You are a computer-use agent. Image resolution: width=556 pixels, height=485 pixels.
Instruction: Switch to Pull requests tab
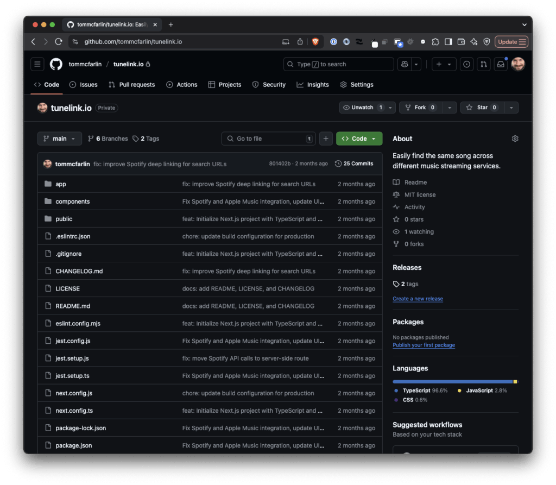[132, 85]
